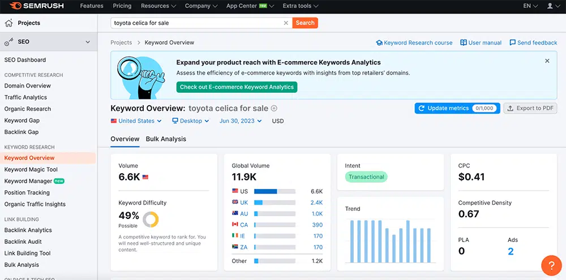
Task: Click the green Transactional intent badge
Action: click(x=366, y=177)
